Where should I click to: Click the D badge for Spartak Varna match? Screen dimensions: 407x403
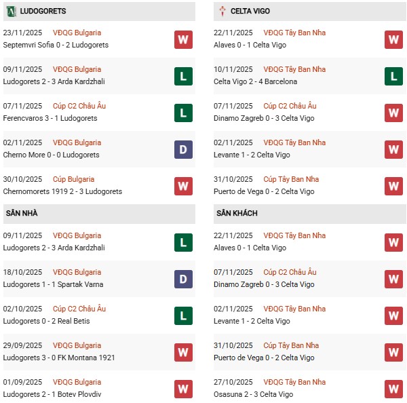[x=183, y=279]
